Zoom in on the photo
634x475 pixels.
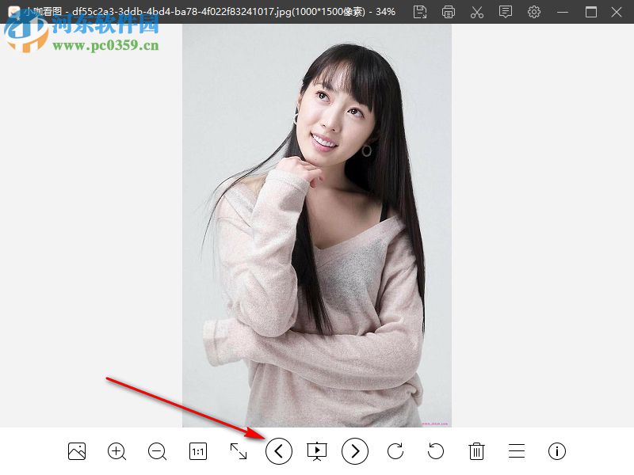116,451
